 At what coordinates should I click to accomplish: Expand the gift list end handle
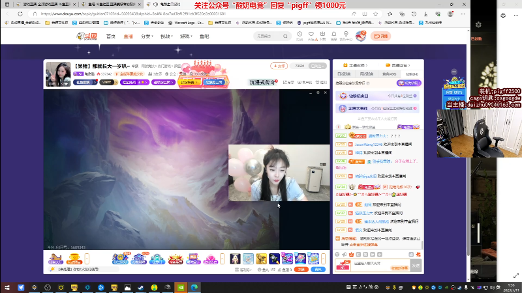click(x=323, y=258)
